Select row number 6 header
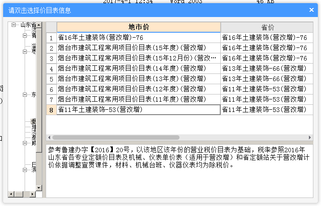The width and height of the screenshot is (321, 206). tap(51, 89)
